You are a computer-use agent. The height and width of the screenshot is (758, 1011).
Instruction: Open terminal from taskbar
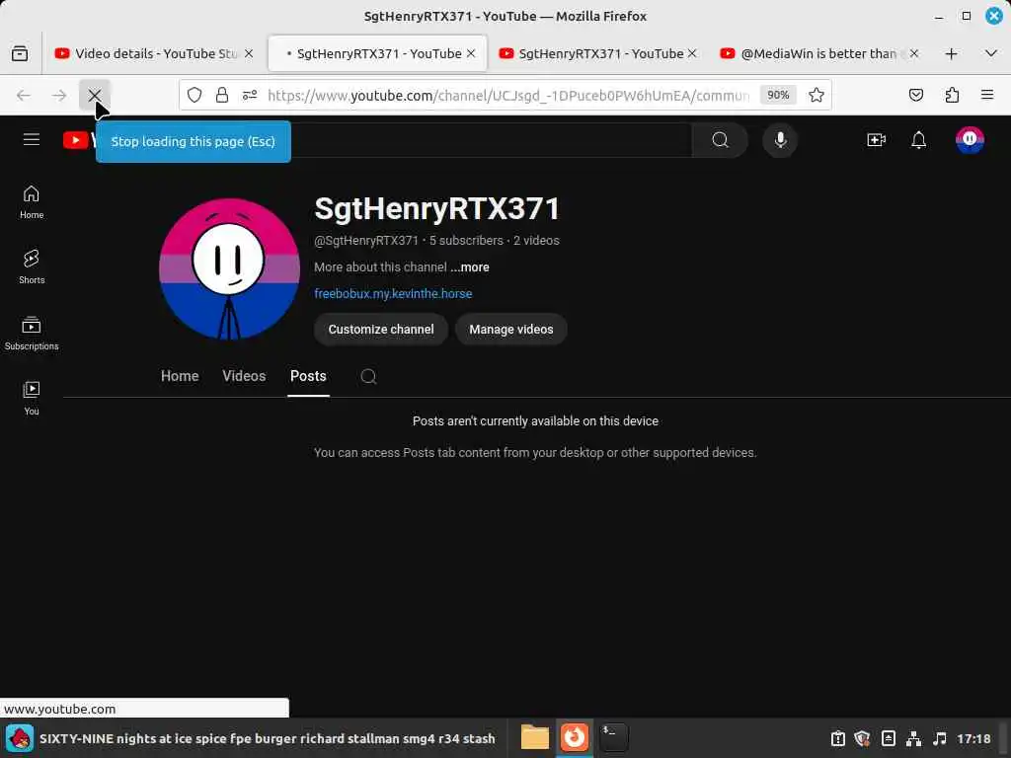[x=613, y=738]
